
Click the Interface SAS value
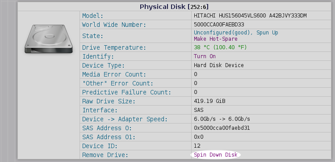point(199,110)
